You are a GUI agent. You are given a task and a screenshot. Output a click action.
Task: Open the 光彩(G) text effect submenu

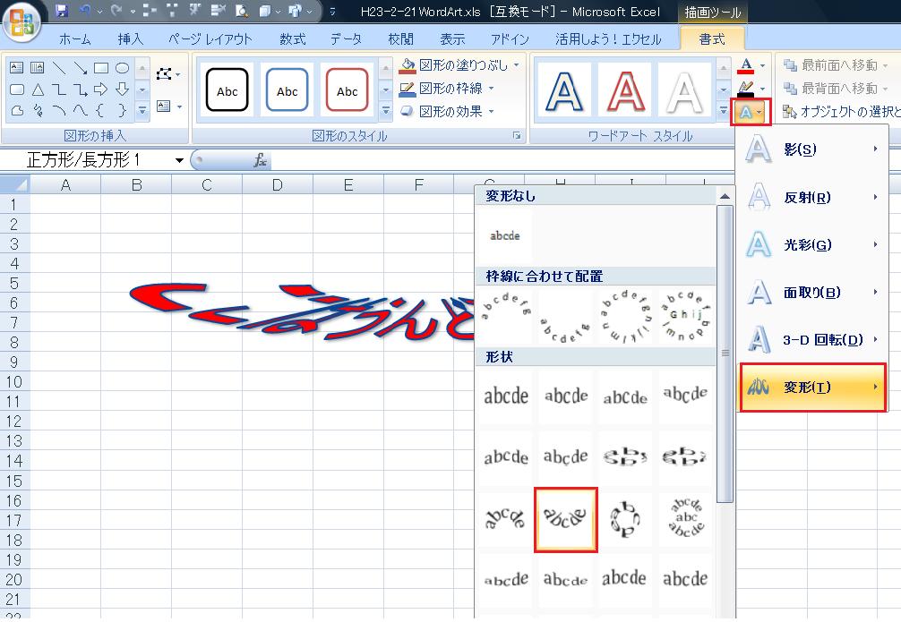812,245
